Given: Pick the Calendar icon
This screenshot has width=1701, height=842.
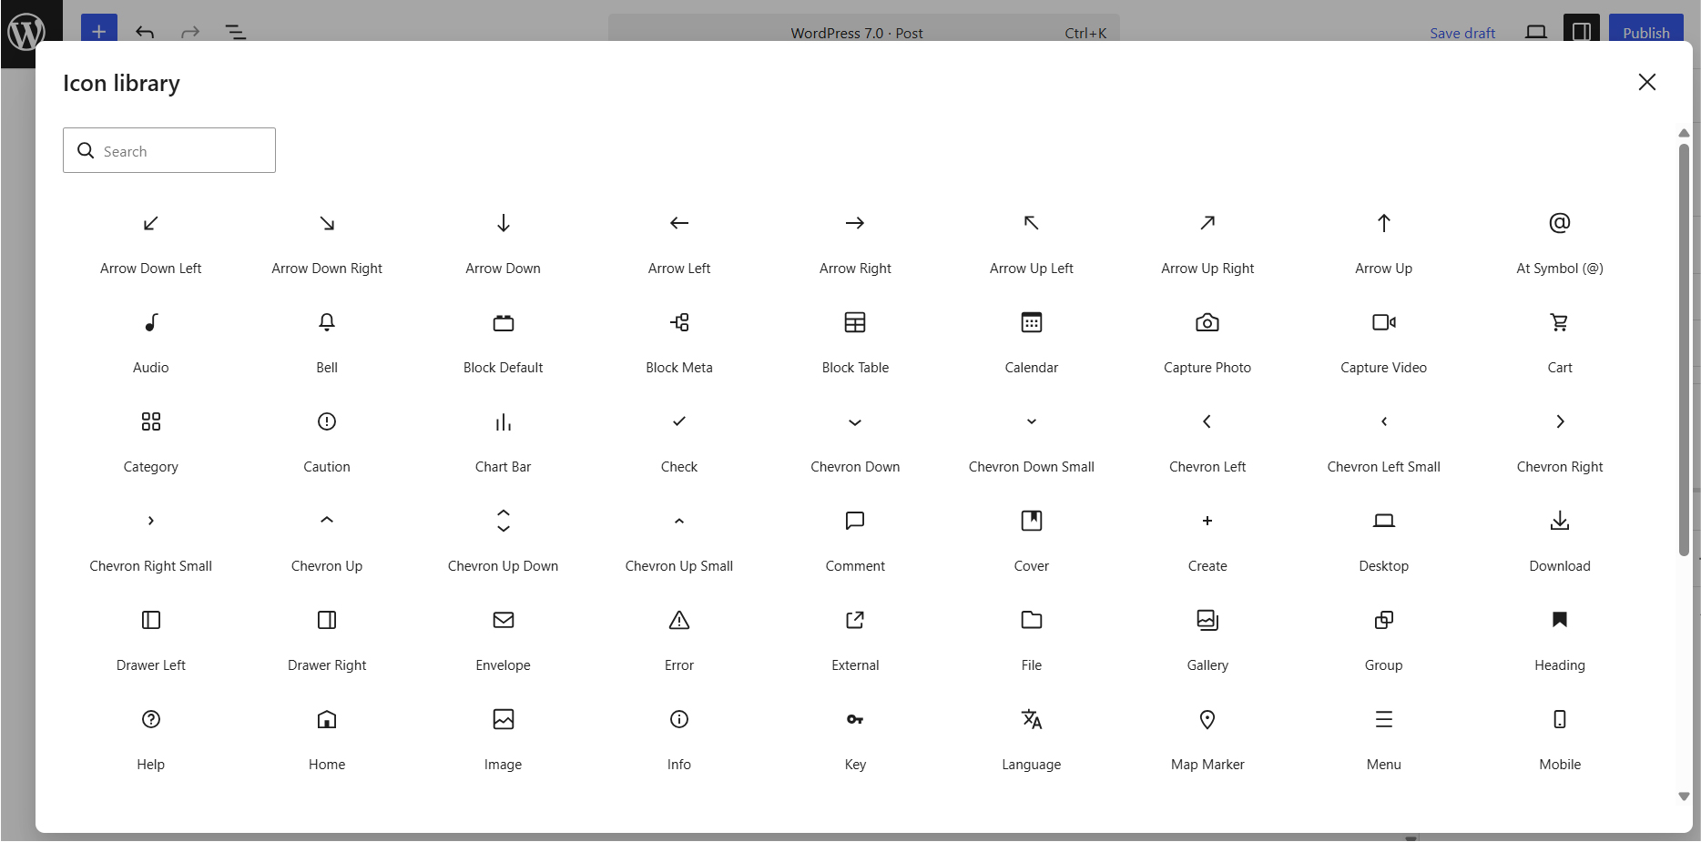Looking at the screenshot, I should pos(1032,322).
